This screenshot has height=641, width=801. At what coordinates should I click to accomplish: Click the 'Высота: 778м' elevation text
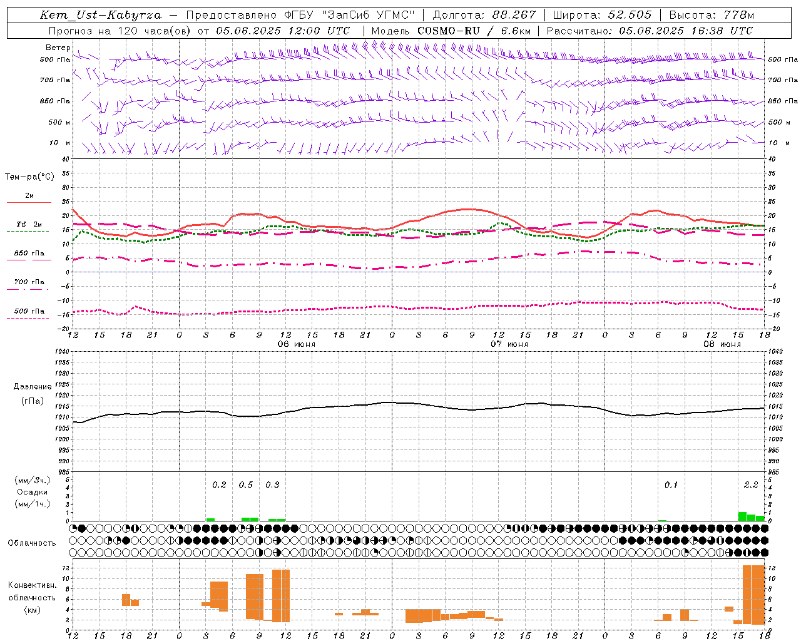(712, 15)
